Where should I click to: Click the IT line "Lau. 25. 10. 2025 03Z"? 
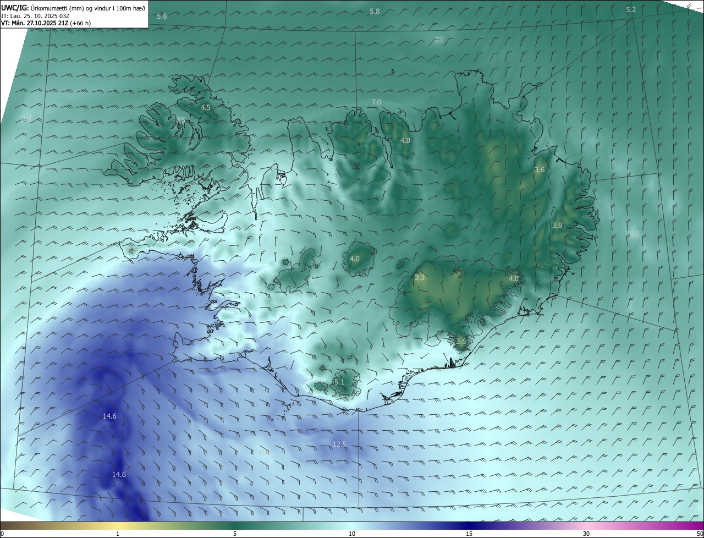35,15
